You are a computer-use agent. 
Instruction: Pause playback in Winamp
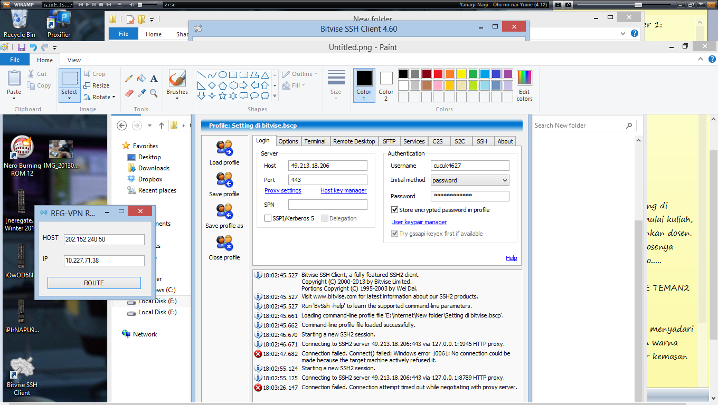point(94,4)
